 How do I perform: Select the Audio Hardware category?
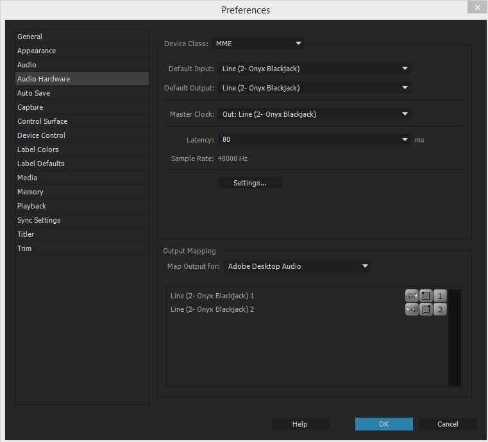(x=82, y=79)
